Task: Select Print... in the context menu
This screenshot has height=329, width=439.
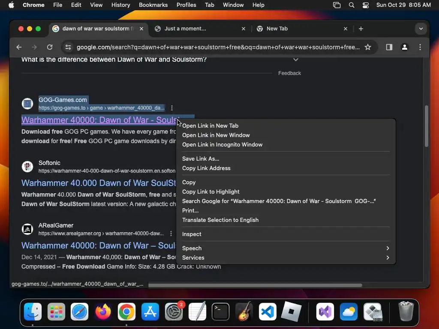Action: [286, 210]
